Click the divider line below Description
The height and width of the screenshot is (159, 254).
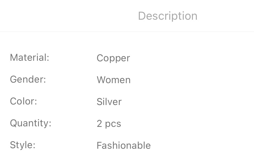point(127,32)
